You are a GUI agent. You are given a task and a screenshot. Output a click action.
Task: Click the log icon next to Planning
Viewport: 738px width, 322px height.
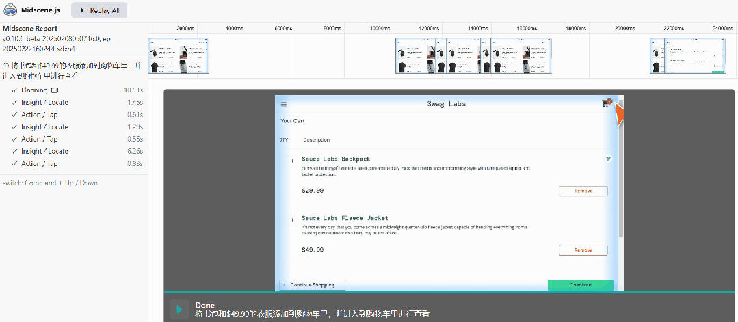click(55, 90)
